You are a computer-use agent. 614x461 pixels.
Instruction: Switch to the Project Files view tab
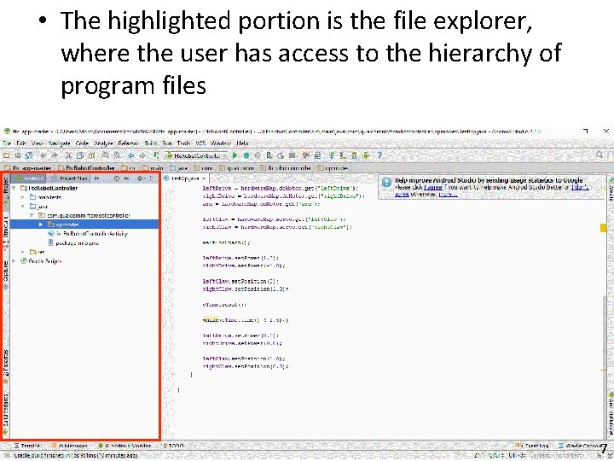pos(70,178)
